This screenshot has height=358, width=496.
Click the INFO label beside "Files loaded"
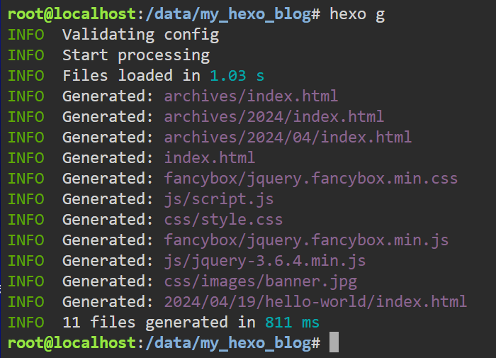coord(26,76)
